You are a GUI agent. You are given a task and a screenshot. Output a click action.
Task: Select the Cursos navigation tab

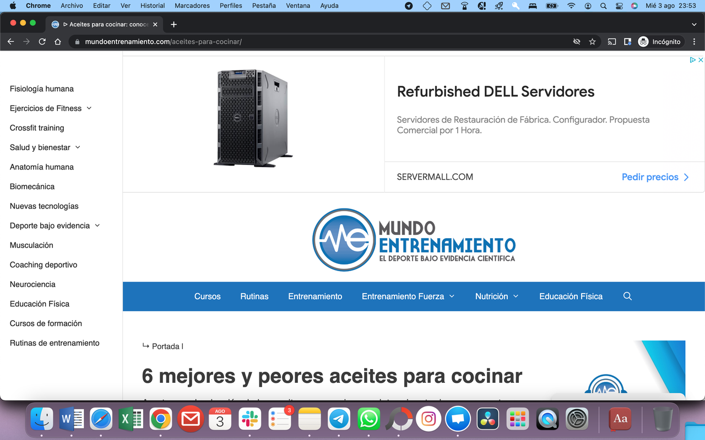208,296
